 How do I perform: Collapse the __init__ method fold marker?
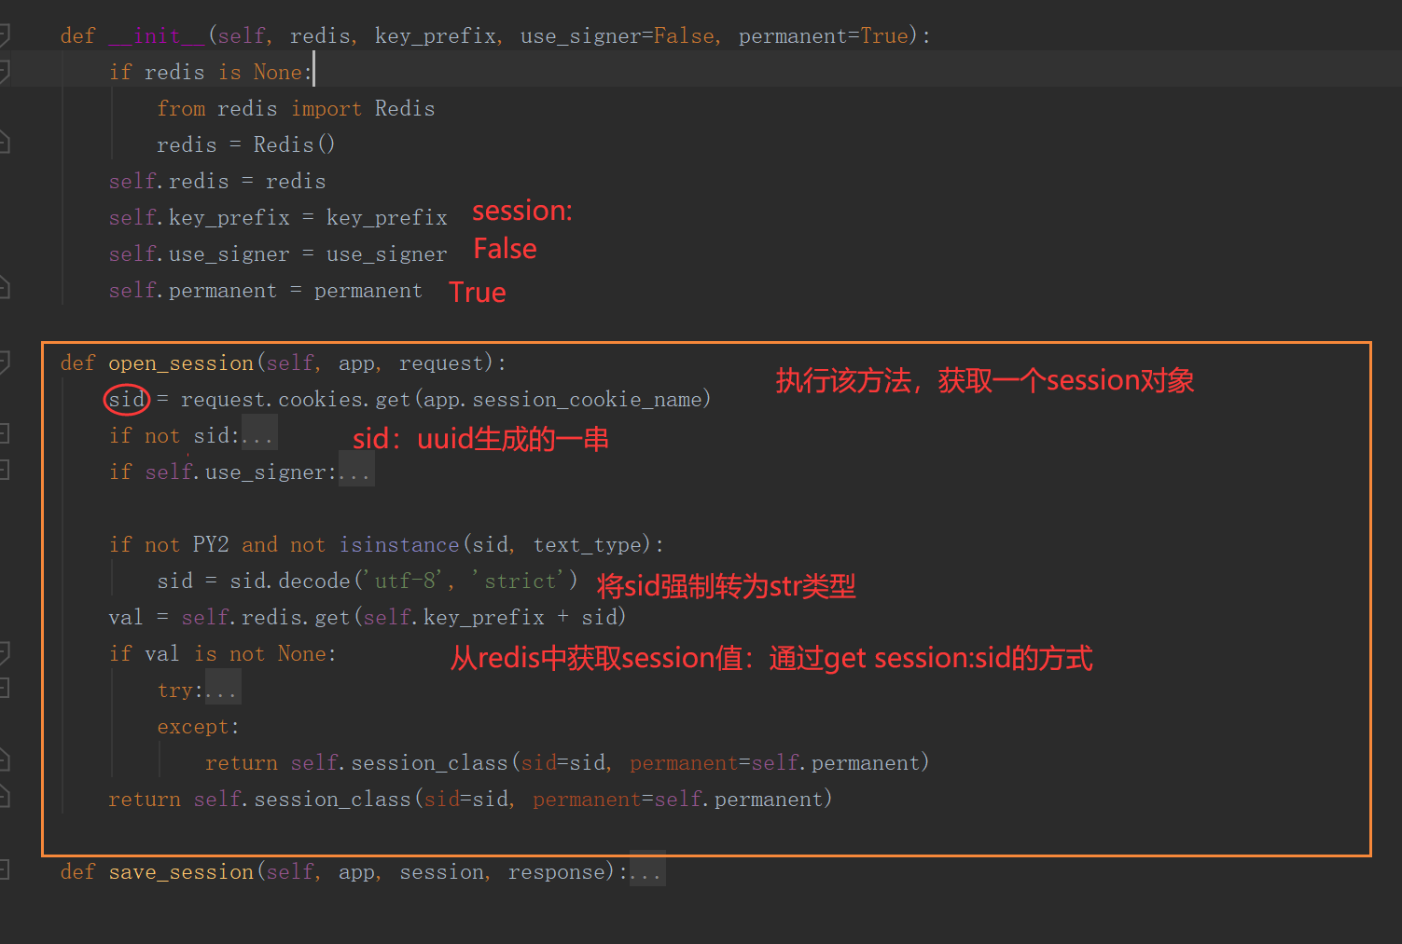click(3, 35)
